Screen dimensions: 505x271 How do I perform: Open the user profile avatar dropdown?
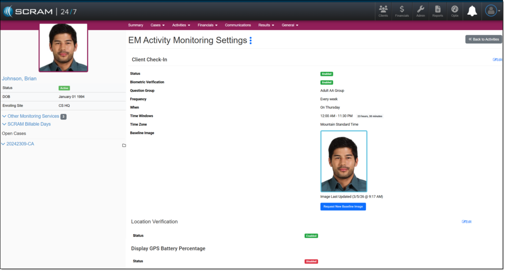click(x=491, y=10)
